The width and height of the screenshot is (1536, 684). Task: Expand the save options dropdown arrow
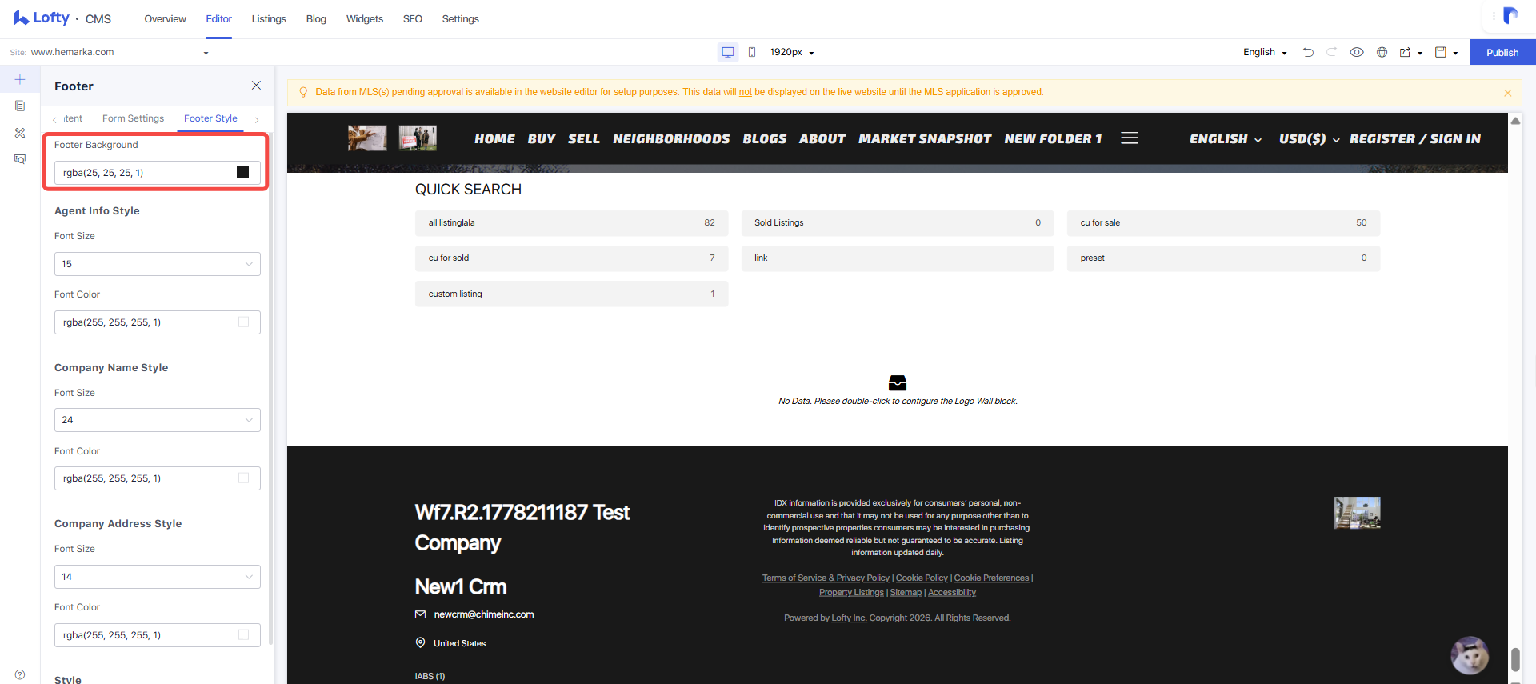(1455, 53)
